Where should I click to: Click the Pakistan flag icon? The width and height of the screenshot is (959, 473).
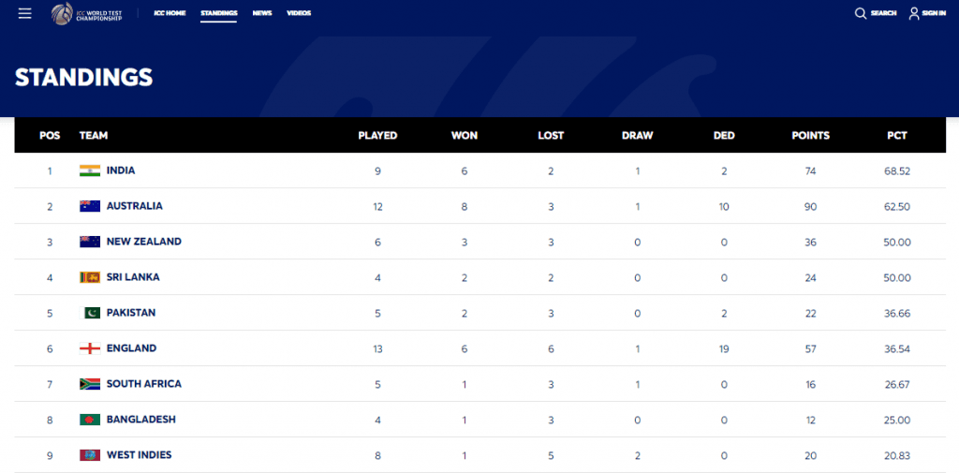(x=90, y=313)
